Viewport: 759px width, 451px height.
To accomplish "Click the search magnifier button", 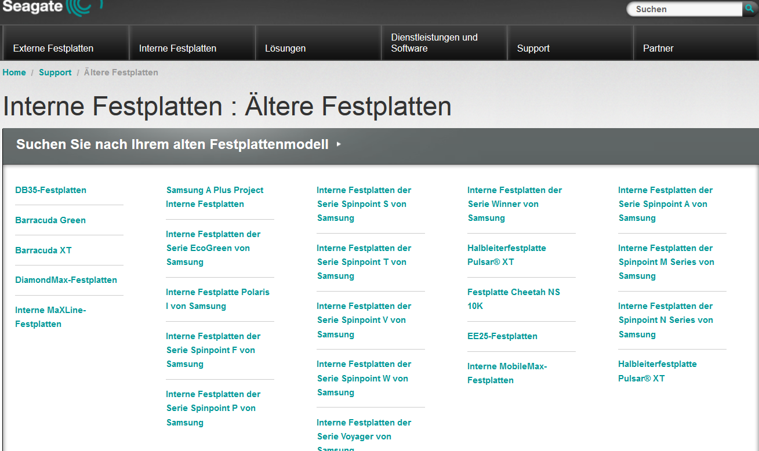I will 750,9.
